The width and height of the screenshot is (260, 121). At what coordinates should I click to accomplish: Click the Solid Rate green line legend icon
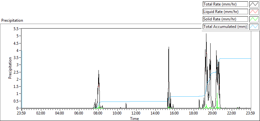pyautogui.click(x=254, y=19)
